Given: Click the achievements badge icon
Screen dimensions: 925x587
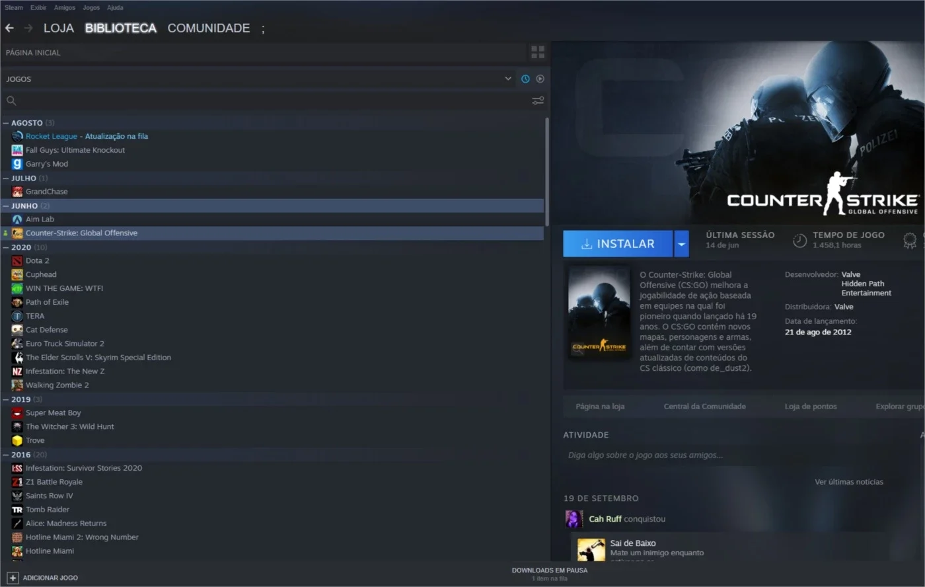Looking at the screenshot, I should [910, 241].
